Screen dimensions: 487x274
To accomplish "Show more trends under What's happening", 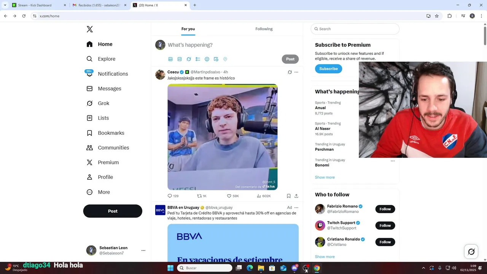I will tap(325, 177).
